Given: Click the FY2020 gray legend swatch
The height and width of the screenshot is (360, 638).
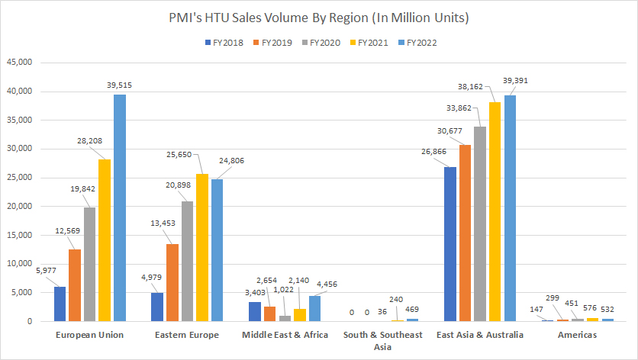Looking at the screenshot, I should tap(304, 43).
